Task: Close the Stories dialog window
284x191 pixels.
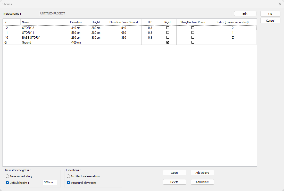Action: (x=280, y=4)
